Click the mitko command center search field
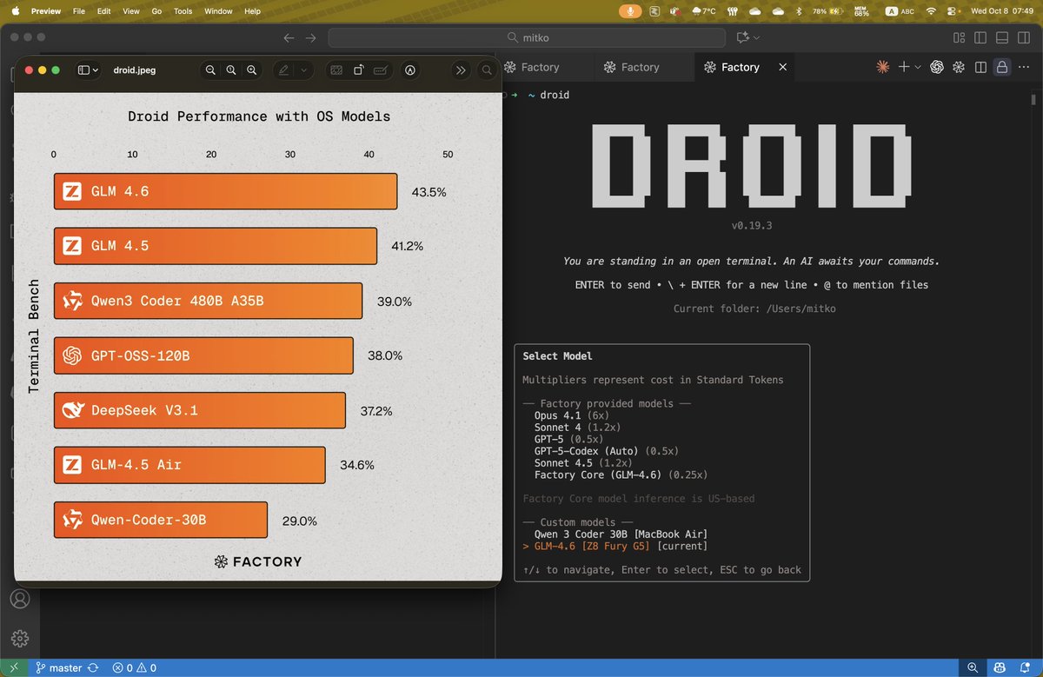 [x=527, y=37]
